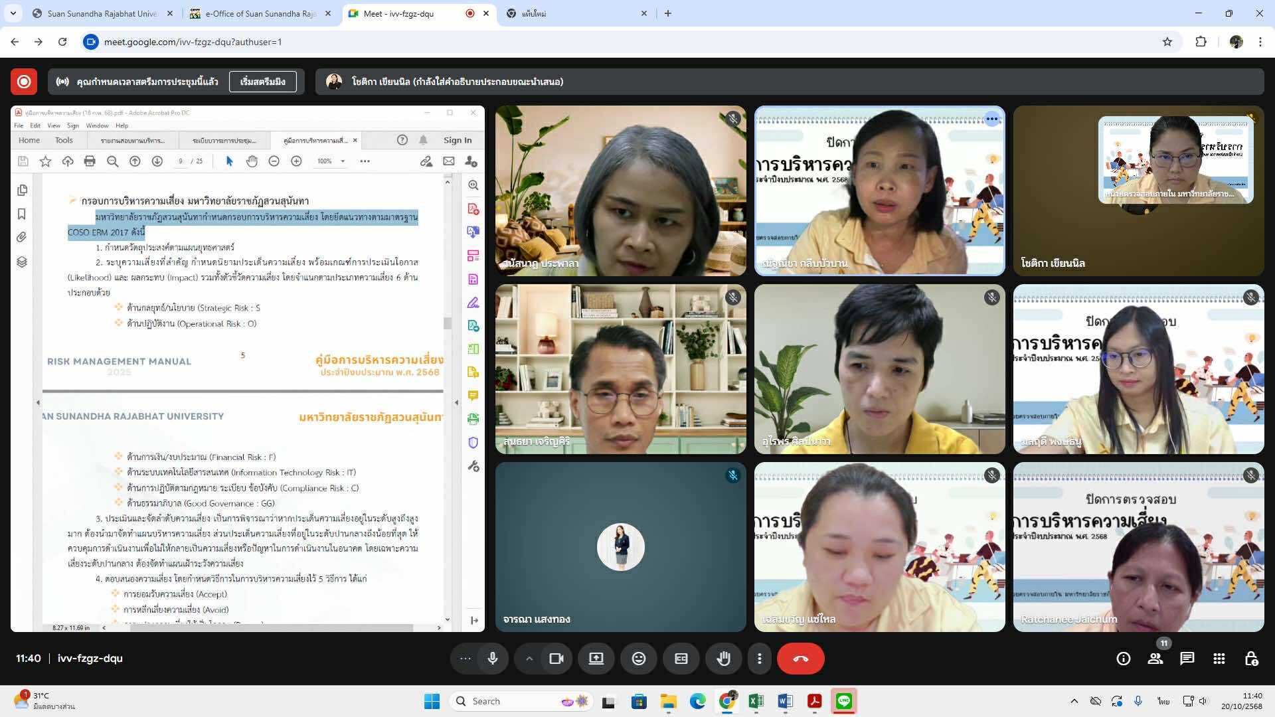
Task: Click the red recording indicator button
Action: point(24,82)
